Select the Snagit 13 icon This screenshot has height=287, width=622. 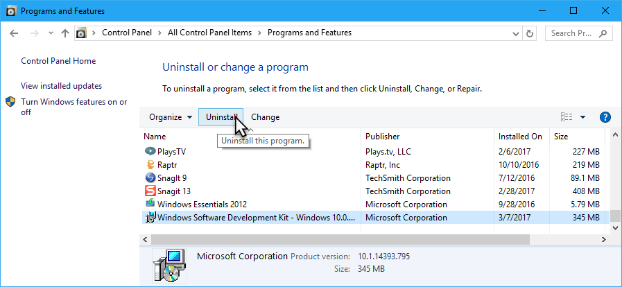coord(150,191)
